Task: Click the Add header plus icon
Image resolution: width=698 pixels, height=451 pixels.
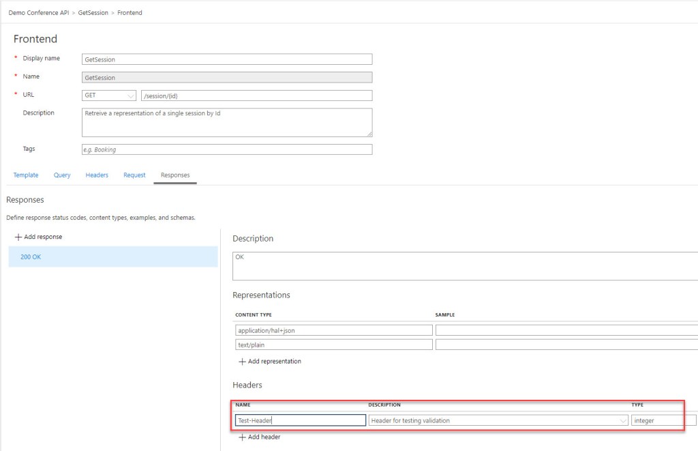Action: click(241, 437)
